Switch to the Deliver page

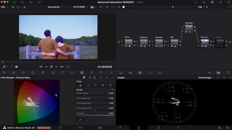(x=178, y=127)
